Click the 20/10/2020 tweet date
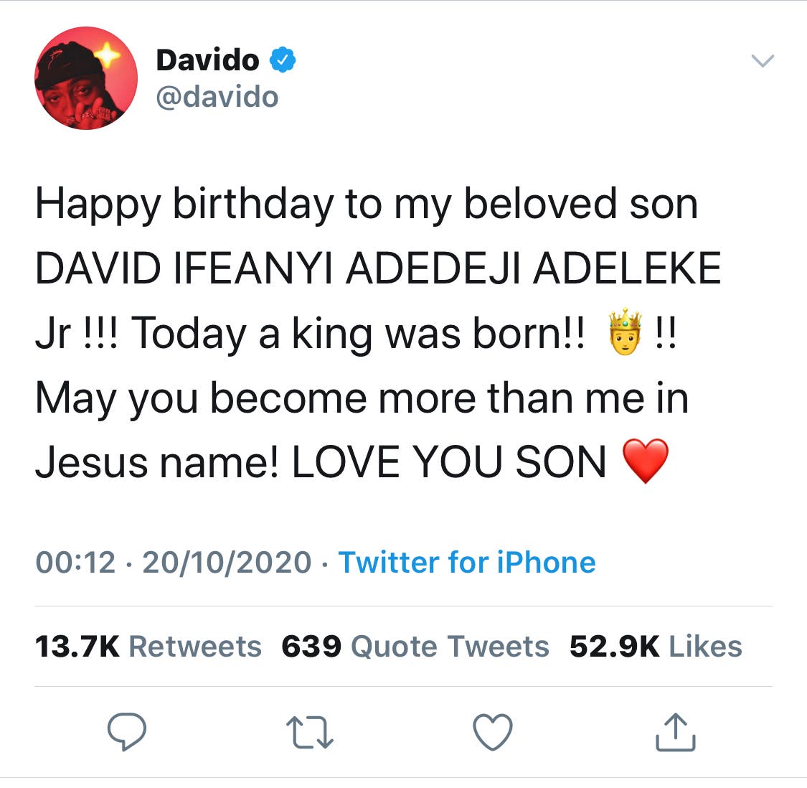Image resolution: width=807 pixels, height=788 pixels. pyautogui.click(x=227, y=562)
